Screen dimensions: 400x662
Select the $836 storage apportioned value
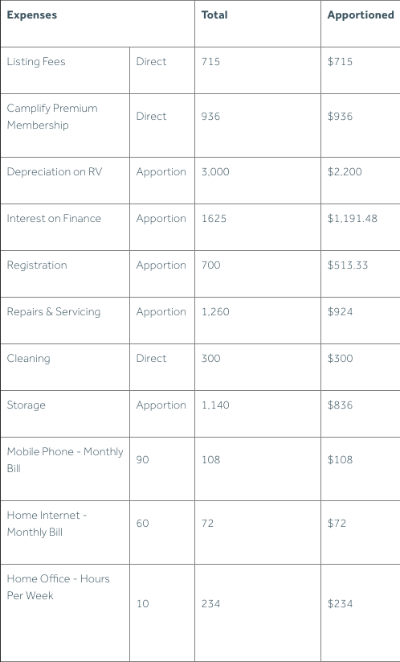[340, 405]
